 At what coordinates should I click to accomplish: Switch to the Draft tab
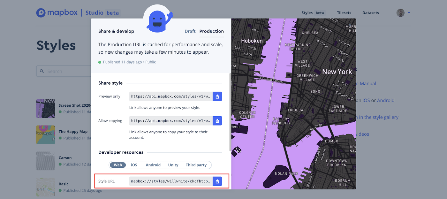[190, 31]
